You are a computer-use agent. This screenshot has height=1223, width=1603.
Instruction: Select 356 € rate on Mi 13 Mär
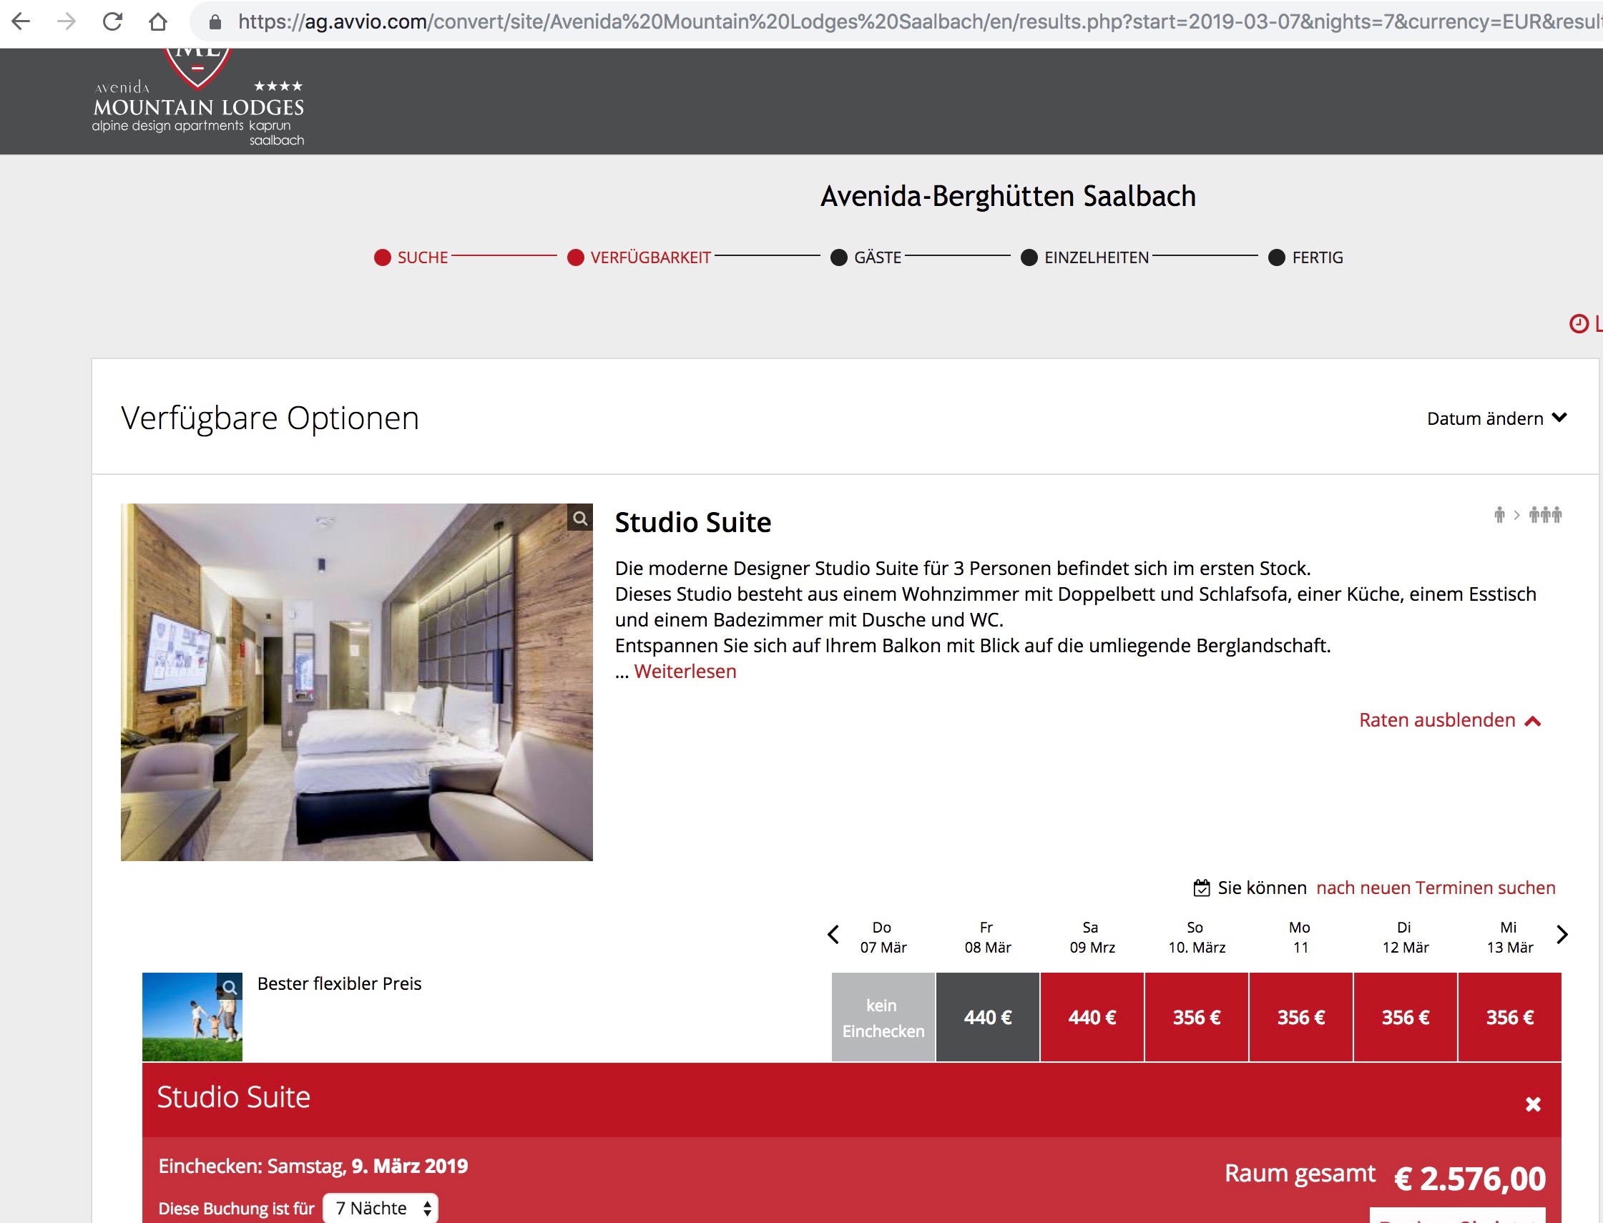coord(1510,1018)
